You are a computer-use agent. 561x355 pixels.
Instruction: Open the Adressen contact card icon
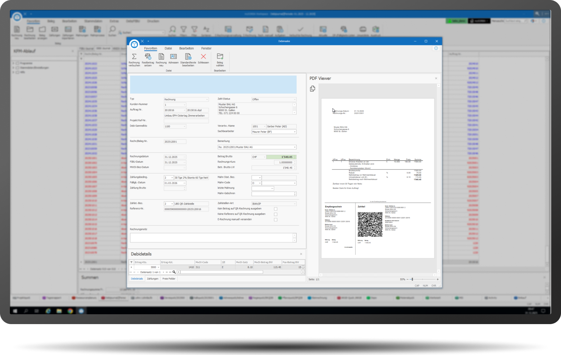click(x=173, y=57)
